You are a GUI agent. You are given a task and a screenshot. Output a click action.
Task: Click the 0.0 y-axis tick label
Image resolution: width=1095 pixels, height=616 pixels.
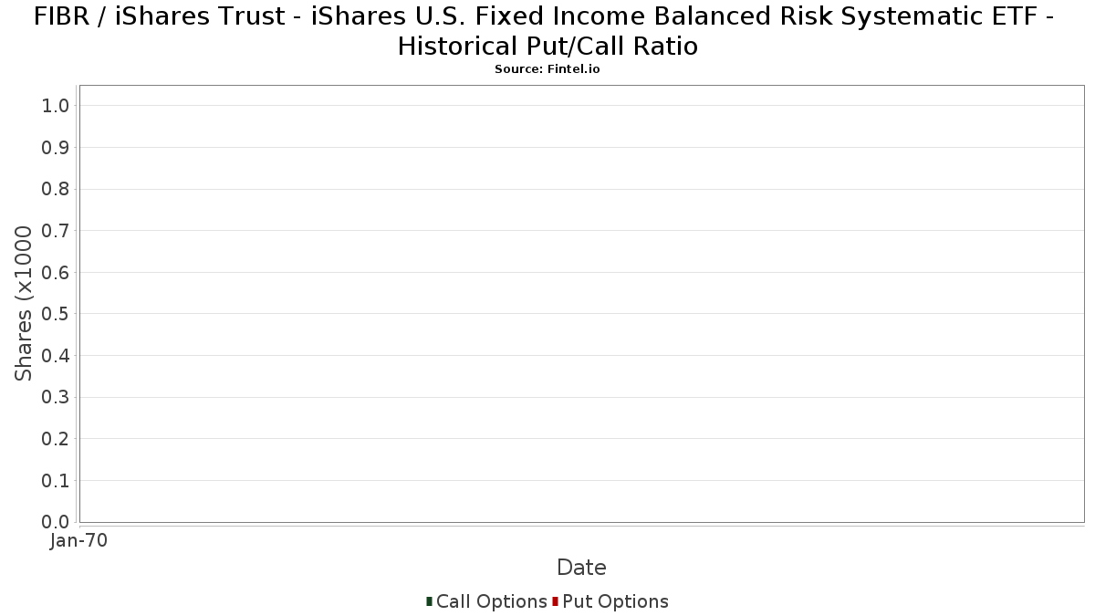(56, 522)
